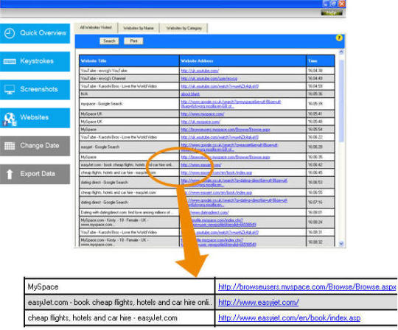Switch to the Websites by Category tab

(184, 28)
